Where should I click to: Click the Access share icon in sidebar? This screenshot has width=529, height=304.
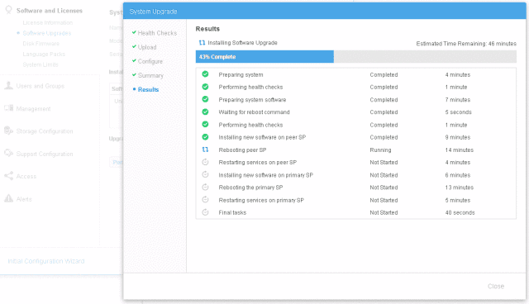pos(8,176)
